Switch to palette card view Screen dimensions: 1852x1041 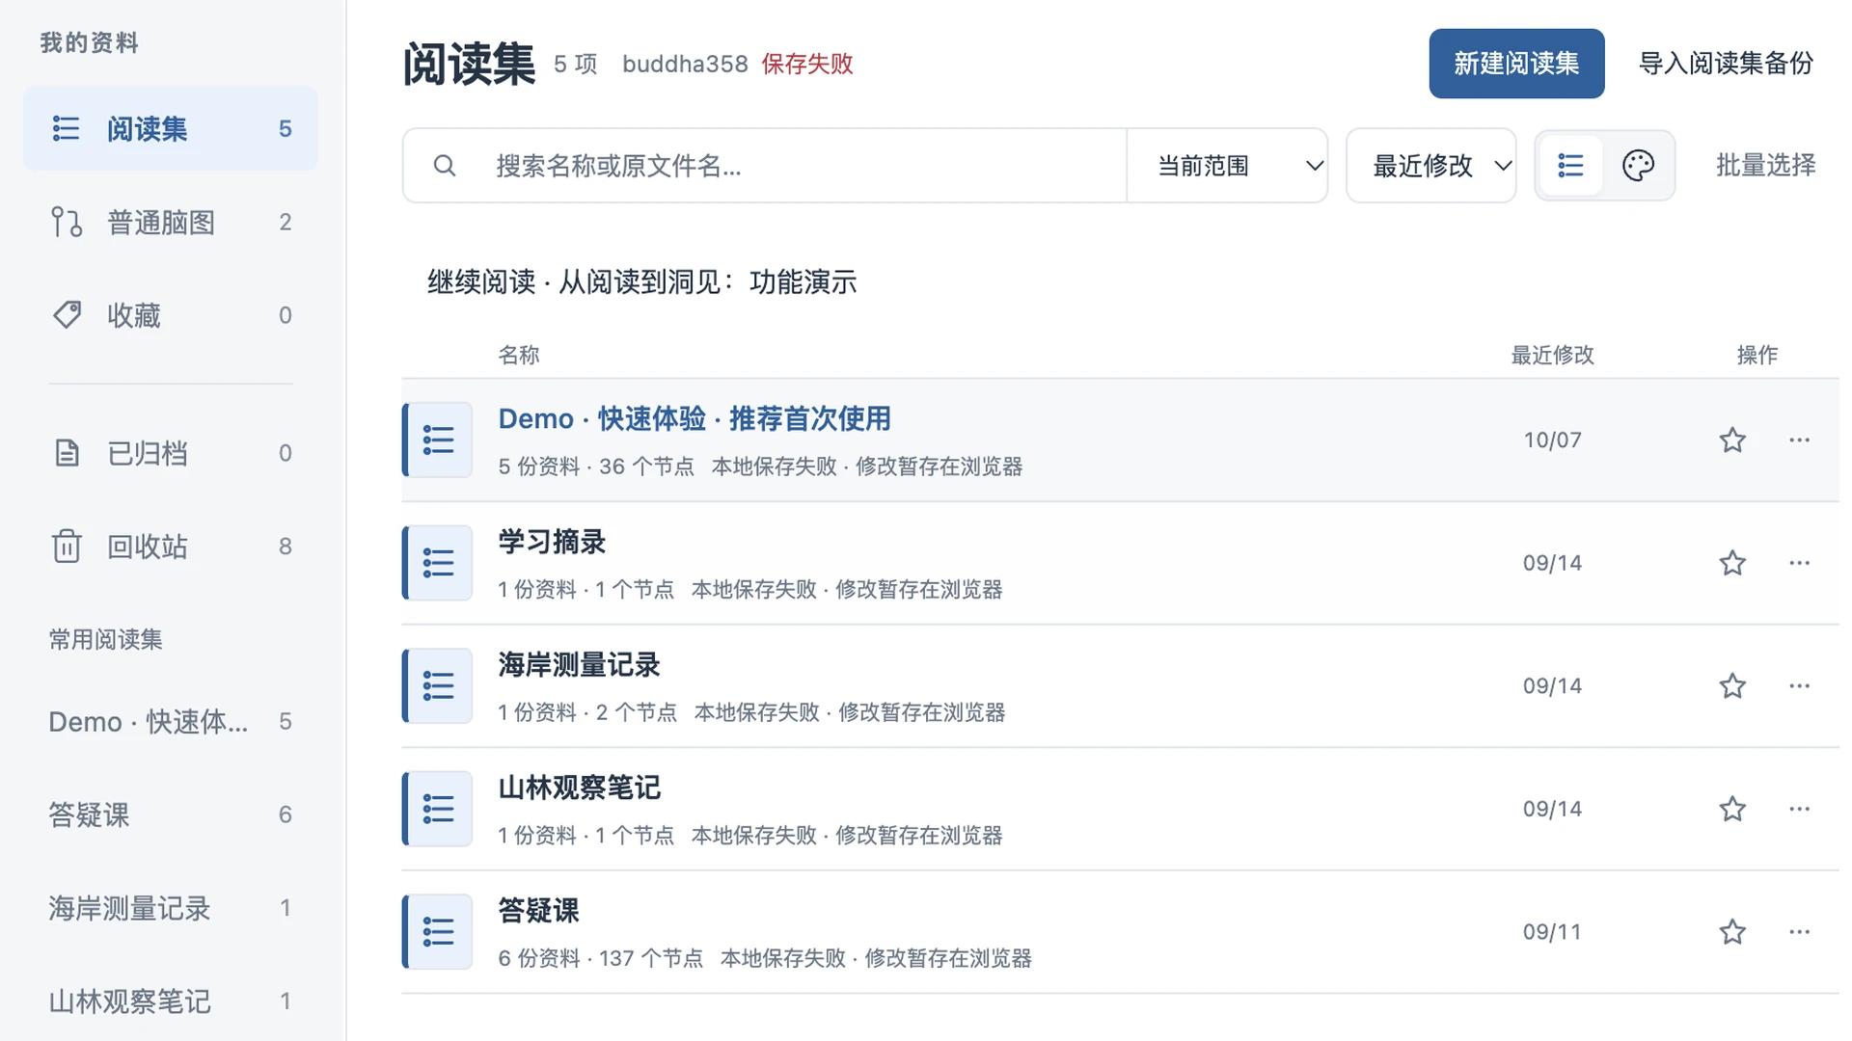click(1638, 166)
